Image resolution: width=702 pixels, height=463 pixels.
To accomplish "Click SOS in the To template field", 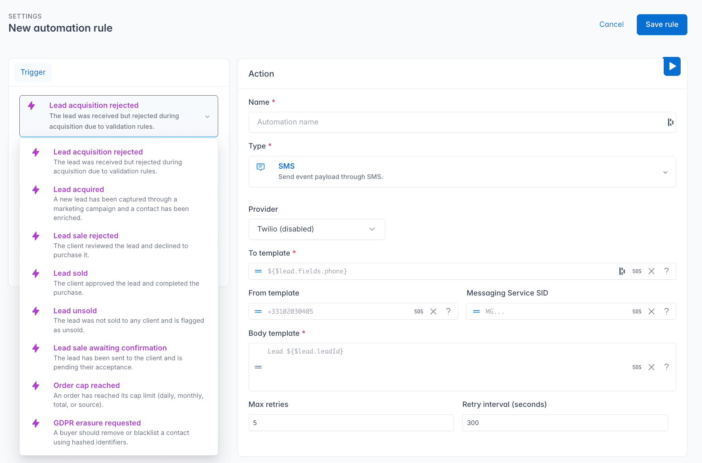I will click(x=637, y=271).
